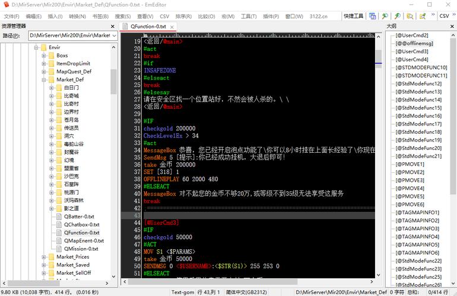The image size is (457, 296).
Task: Open the 搜索(S) menu
Action: [123, 17]
